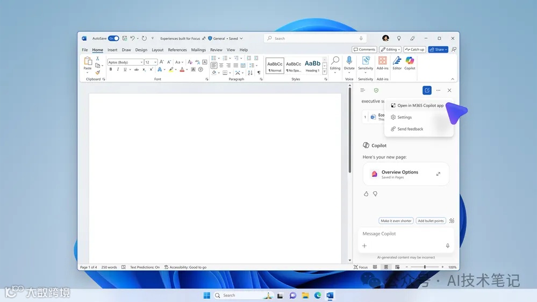
Task: Switch to the Review tab
Action: pyautogui.click(x=216, y=49)
